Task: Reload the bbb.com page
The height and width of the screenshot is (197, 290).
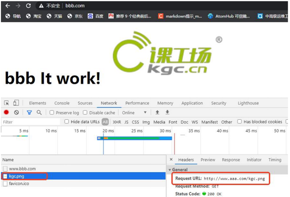Action: click(28, 6)
